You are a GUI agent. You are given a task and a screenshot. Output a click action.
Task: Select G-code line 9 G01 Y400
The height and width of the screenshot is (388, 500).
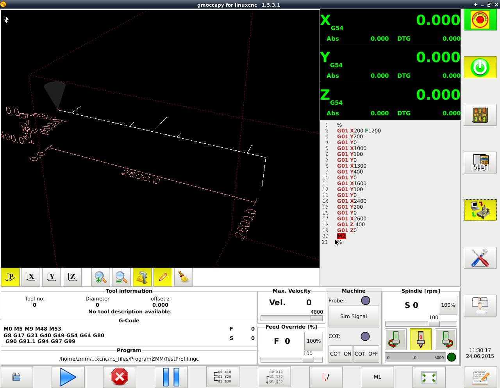[x=350, y=172]
